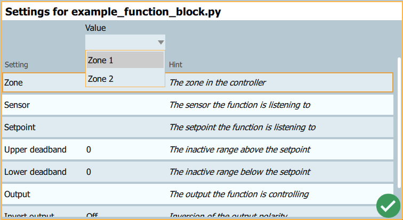The height and width of the screenshot is (220, 403).
Task: Open the Value dropdown arrow
Action: point(160,43)
